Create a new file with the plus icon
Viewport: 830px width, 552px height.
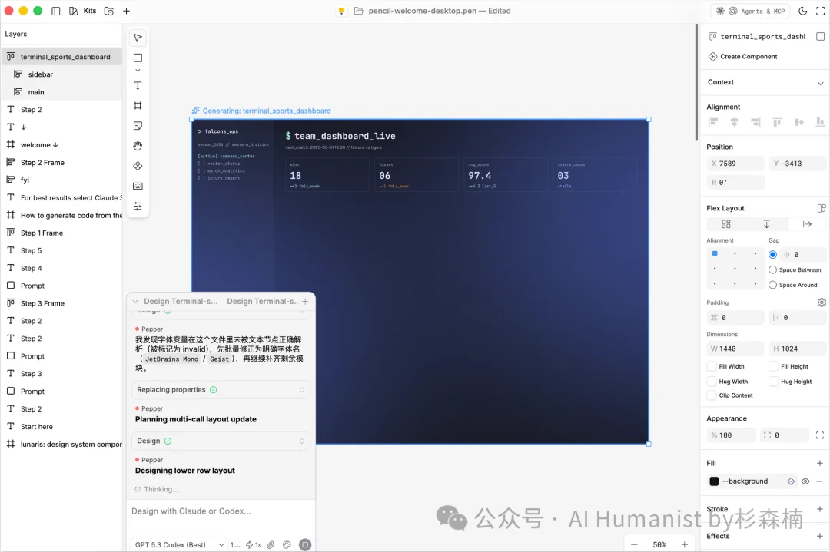(x=125, y=11)
